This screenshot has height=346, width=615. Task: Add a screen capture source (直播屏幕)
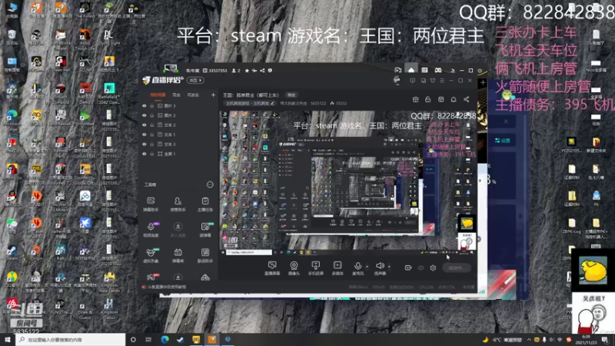tap(272, 268)
